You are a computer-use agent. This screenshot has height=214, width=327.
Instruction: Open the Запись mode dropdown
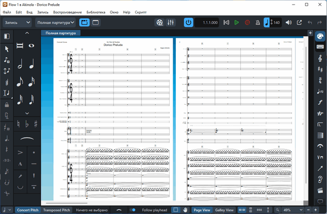(x=17, y=22)
